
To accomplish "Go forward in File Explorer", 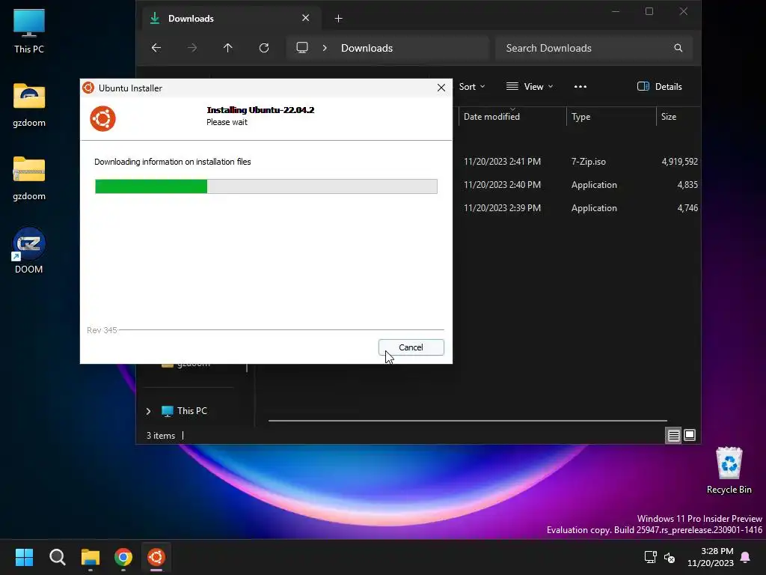I will (x=192, y=48).
